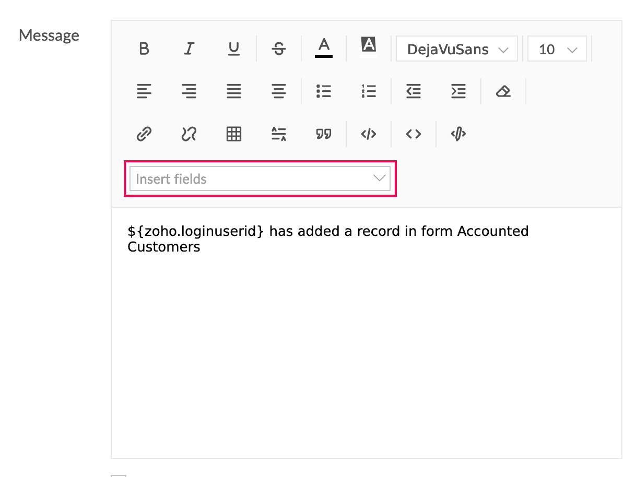The width and height of the screenshot is (636, 477).
Task: Toggle Bold formatting
Action: coord(145,49)
